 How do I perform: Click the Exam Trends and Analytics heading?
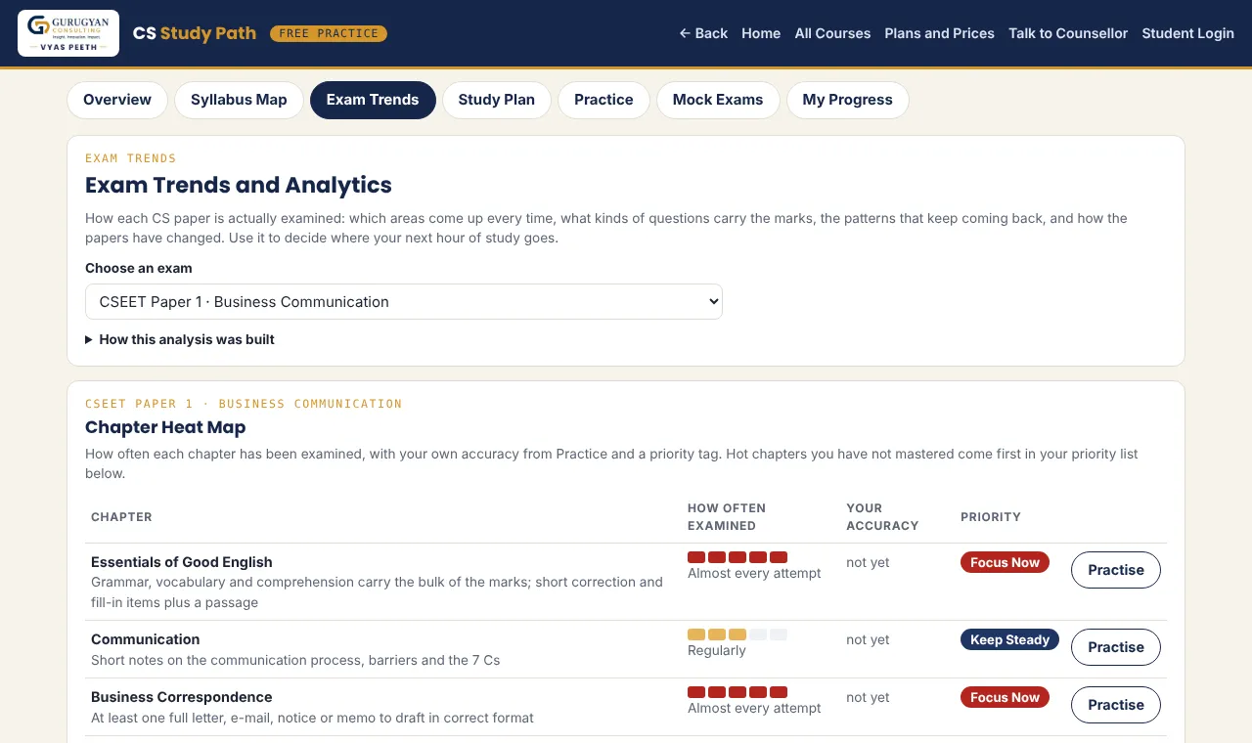239,185
